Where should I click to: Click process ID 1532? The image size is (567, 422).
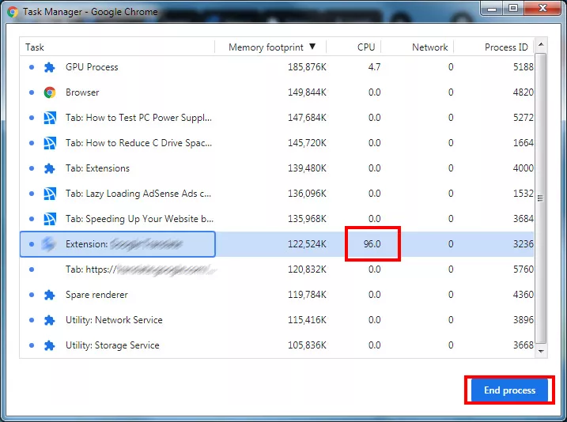click(524, 194)
